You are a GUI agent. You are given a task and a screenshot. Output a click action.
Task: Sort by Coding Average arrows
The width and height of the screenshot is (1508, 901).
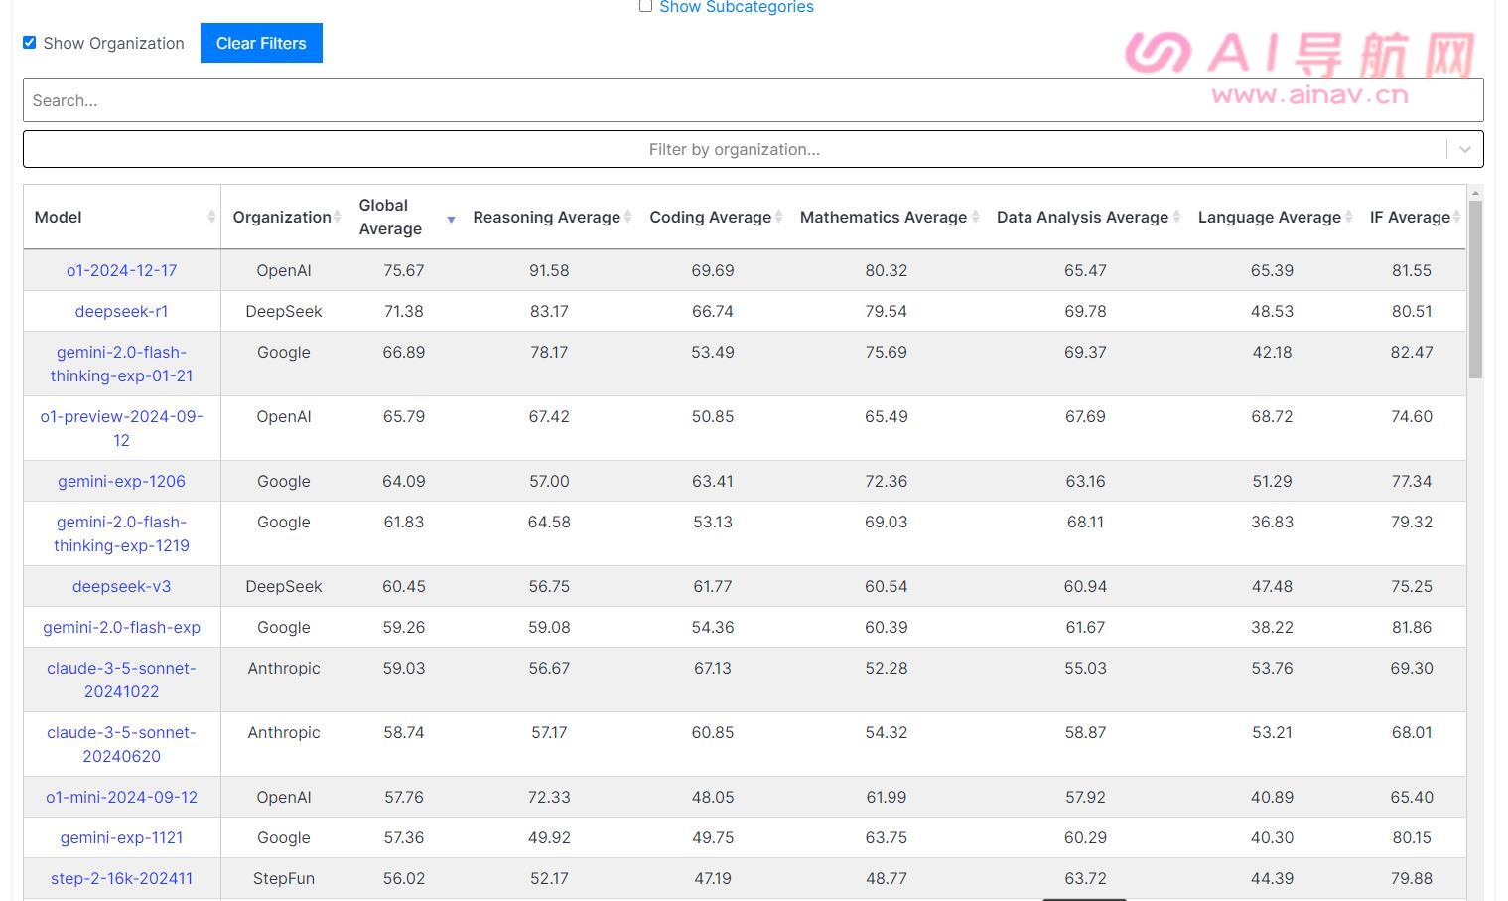778,217
